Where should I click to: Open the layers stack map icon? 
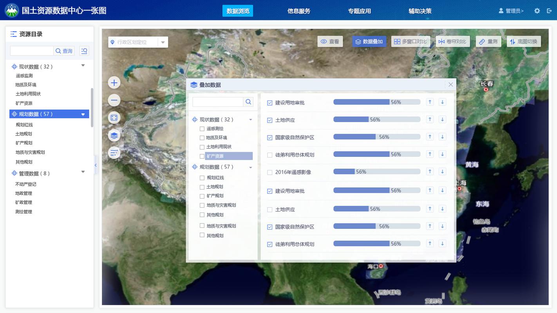(x=114, y=135)
